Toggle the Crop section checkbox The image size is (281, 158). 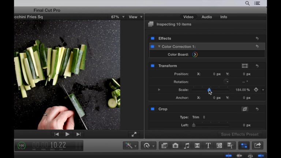click(152, 109)
